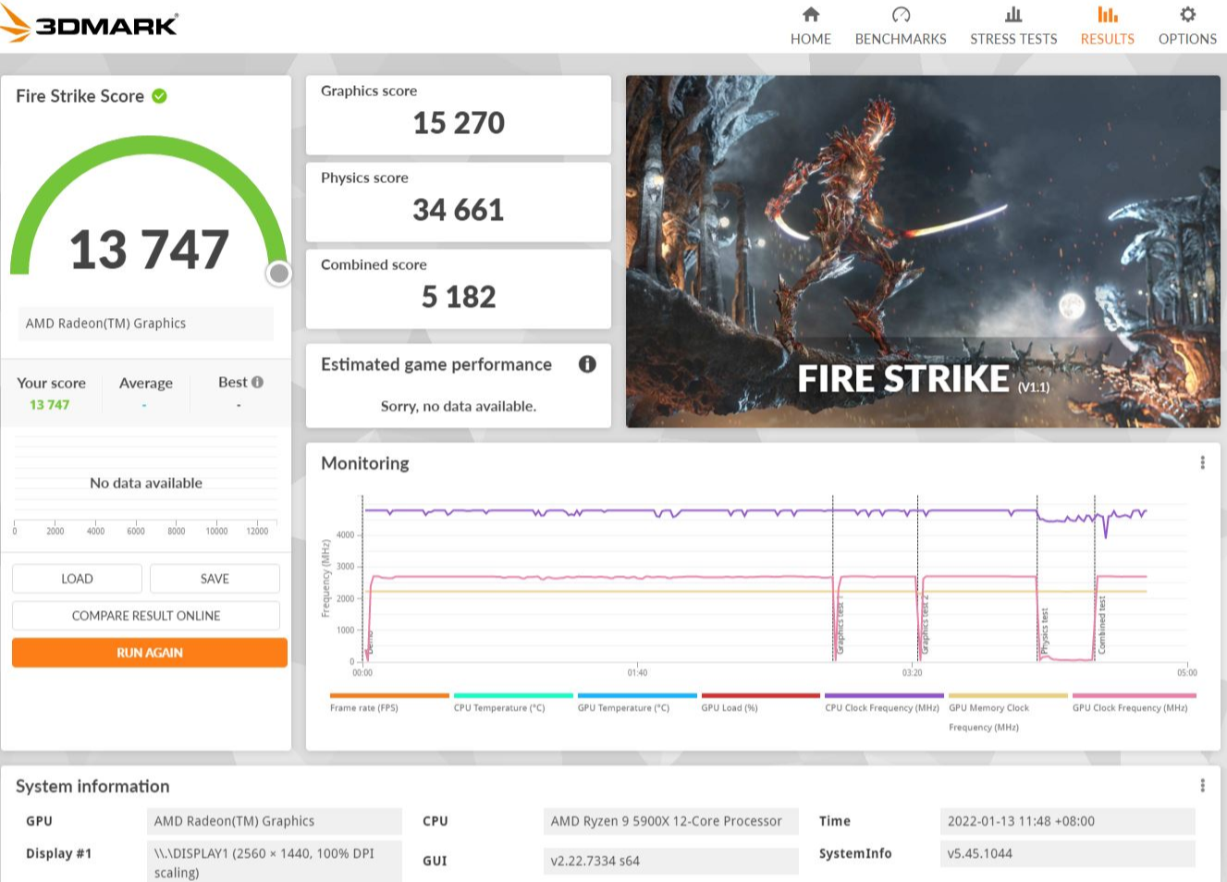This screenshot has width=1227, height=882.
Task: Click the Time value 2022-01-13 11:48
Action: click(1067, 821)
